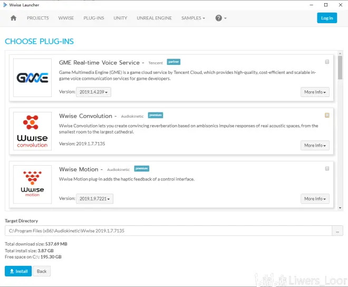348x287 pixels.
Task: Click the Wwise Convolution logo thumbnail
Action: click(x=32, y=131)
